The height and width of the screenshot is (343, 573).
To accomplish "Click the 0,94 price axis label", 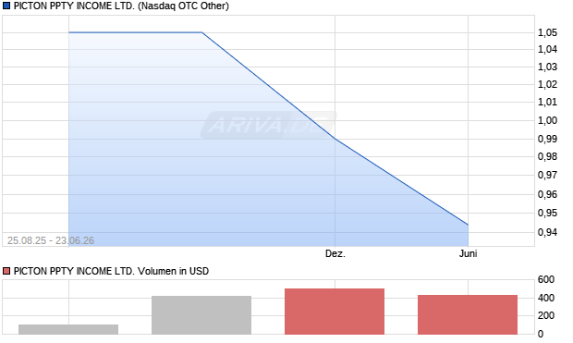I will click(547, 232).
